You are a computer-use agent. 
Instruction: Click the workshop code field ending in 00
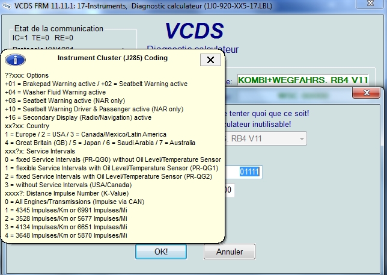point(230,190)
